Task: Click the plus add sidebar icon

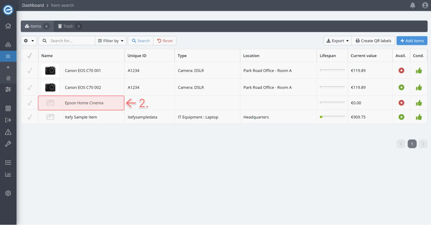Action: click(x=8, y=67)
